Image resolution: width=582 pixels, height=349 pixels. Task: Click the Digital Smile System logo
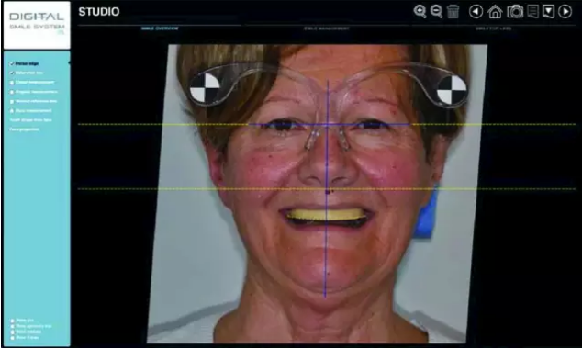[37, 25]
